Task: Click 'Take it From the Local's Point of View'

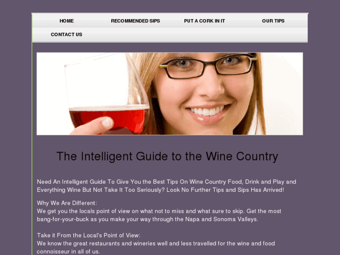Action: tap(88, 235)
